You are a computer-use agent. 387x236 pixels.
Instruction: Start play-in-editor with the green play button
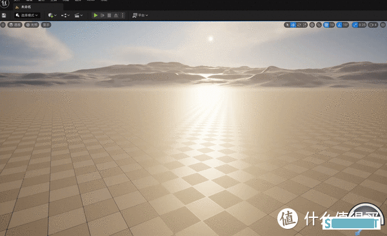click(95, 15)
